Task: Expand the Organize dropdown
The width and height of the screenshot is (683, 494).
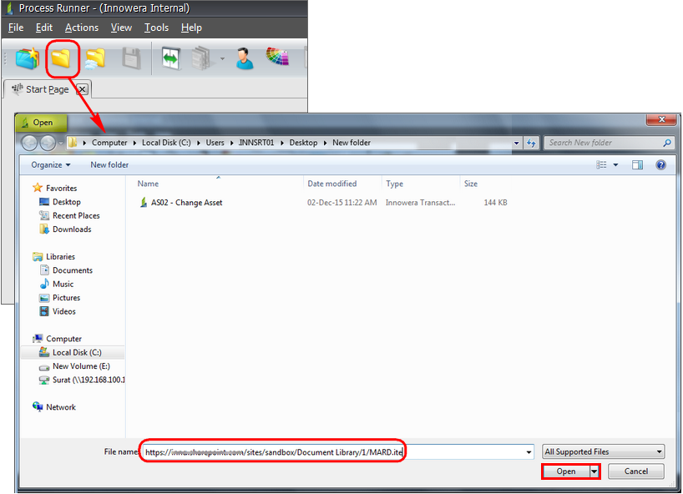Action: [51, 165]
